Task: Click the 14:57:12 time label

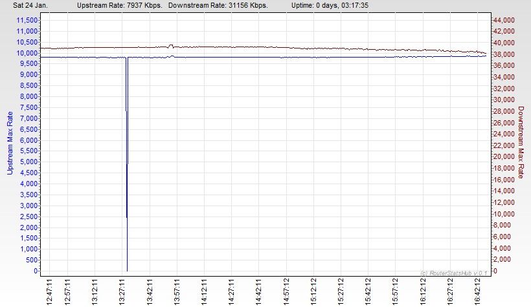Action: coord(286,291)
